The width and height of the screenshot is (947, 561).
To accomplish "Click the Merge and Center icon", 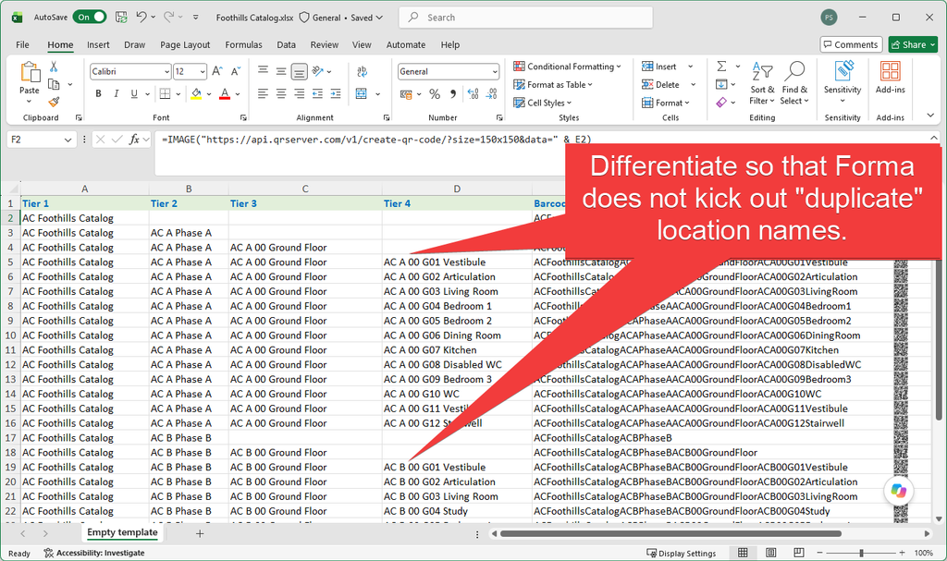I will (362, 93).
